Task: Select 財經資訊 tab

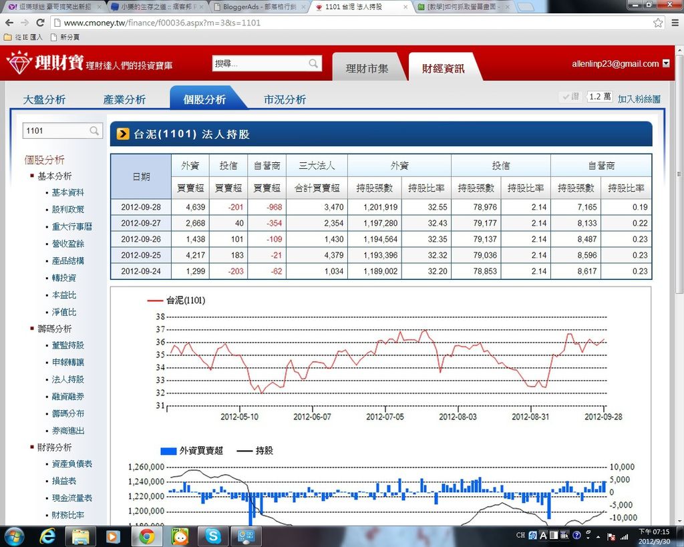Action: click(x=444, y=68)
